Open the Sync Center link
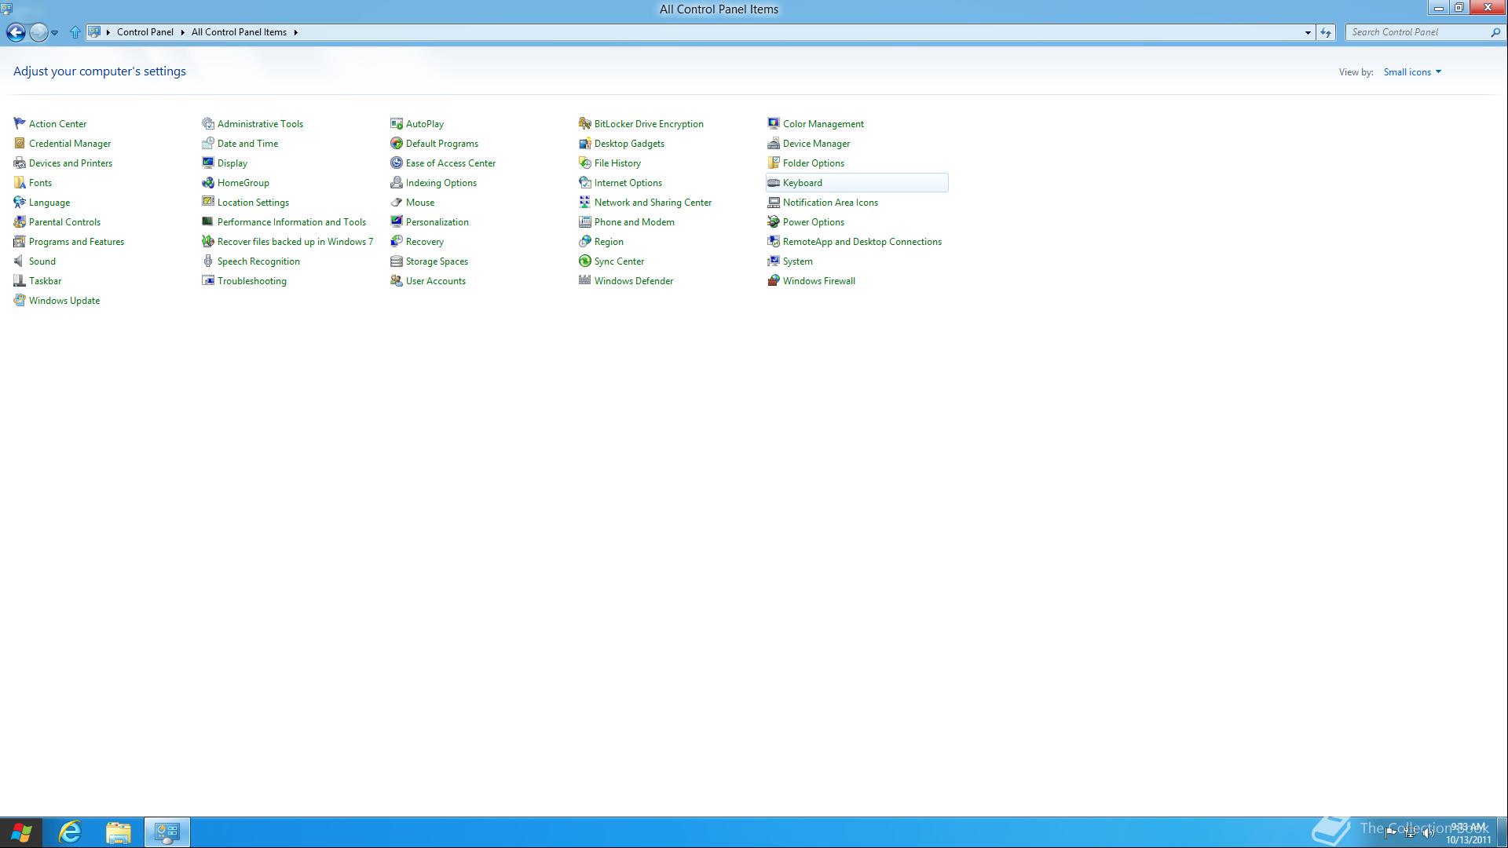The image size is (1508, 848). click(x=619, y=261)
